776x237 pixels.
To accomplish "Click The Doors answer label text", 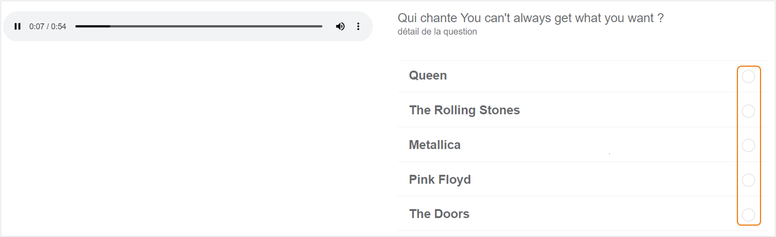I will [439, 214].
